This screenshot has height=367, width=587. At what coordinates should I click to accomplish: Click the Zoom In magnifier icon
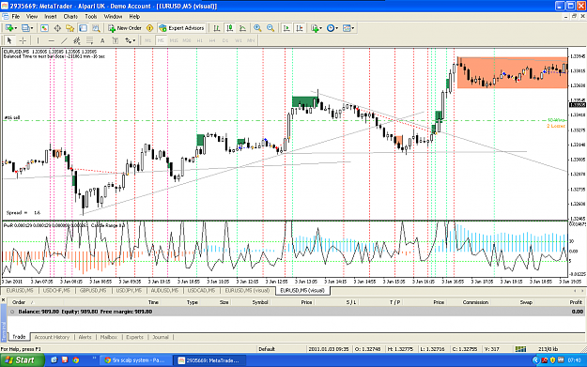click(257, 28)
